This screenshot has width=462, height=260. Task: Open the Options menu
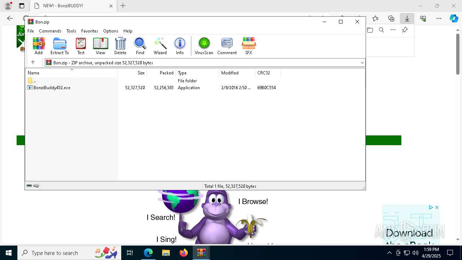coord(111,31)
